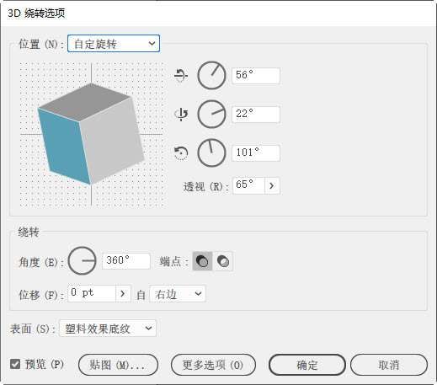This screenshot has width=437, height=385.
Task: Select the solid end cap option
Action: [x=202, y=261]
